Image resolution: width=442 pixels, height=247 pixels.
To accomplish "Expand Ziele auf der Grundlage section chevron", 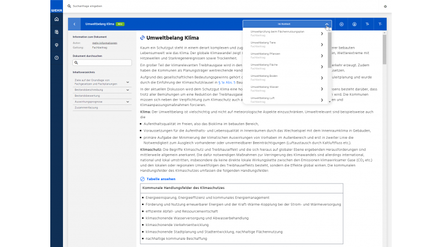I will click(128, 82).
